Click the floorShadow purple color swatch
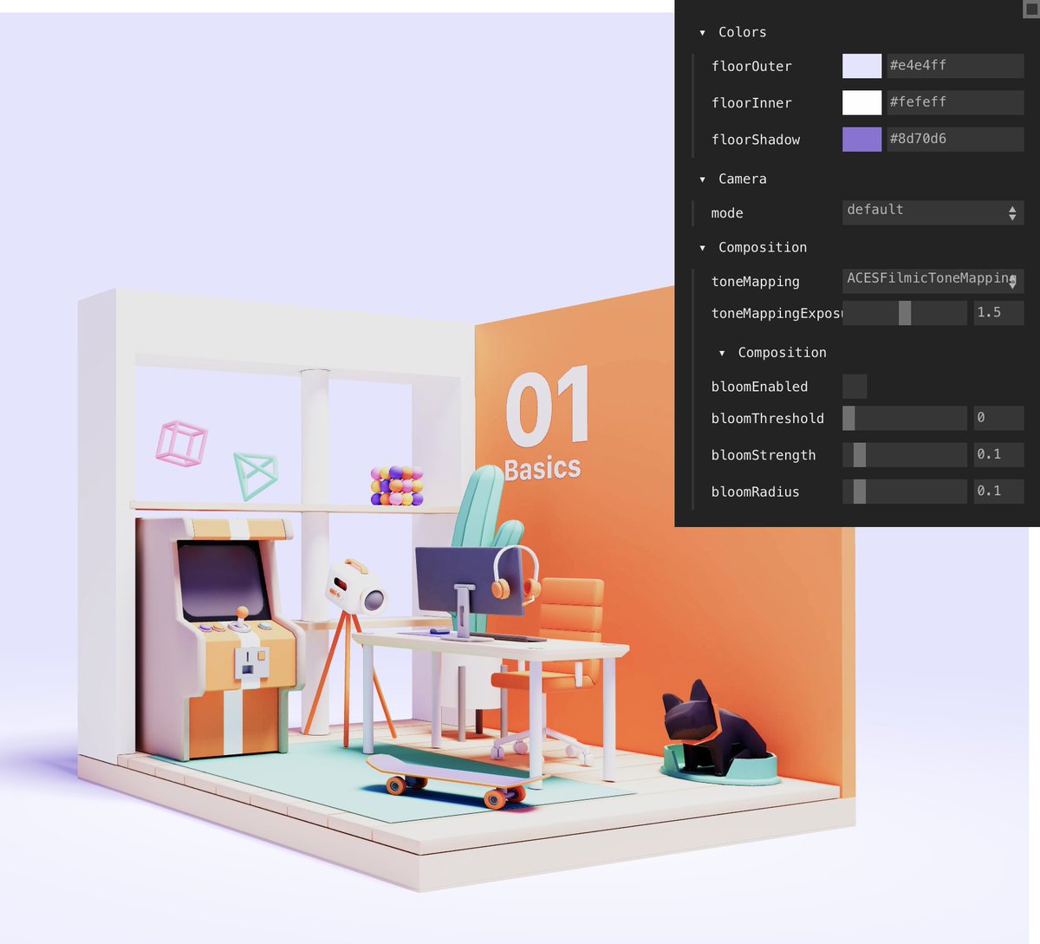The height and width of the screenshot is (944, 1040). (861, 139)
